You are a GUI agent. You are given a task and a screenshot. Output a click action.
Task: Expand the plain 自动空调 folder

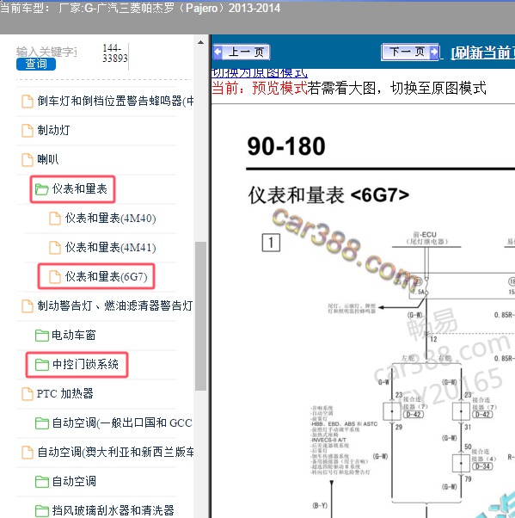(x=74, y=481)
